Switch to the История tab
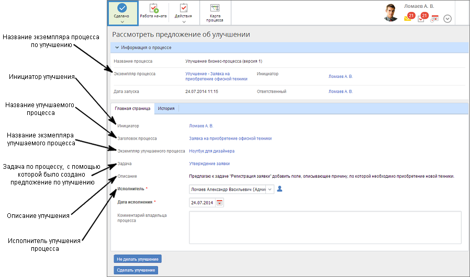Image resolution: width=470 pixels, height=277 pixels. 166,109
